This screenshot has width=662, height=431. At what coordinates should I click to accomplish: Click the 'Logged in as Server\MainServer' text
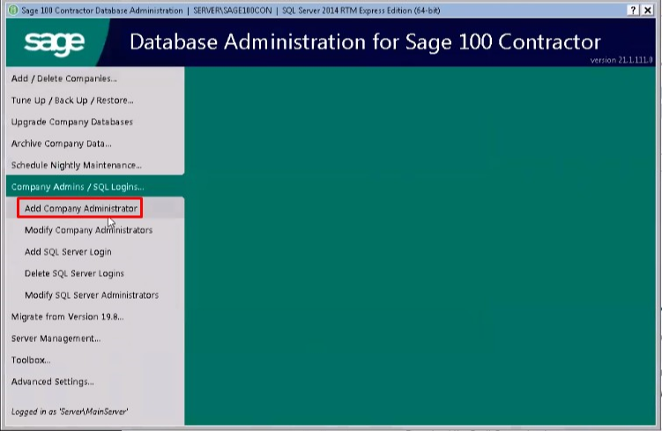click(70, 412)
